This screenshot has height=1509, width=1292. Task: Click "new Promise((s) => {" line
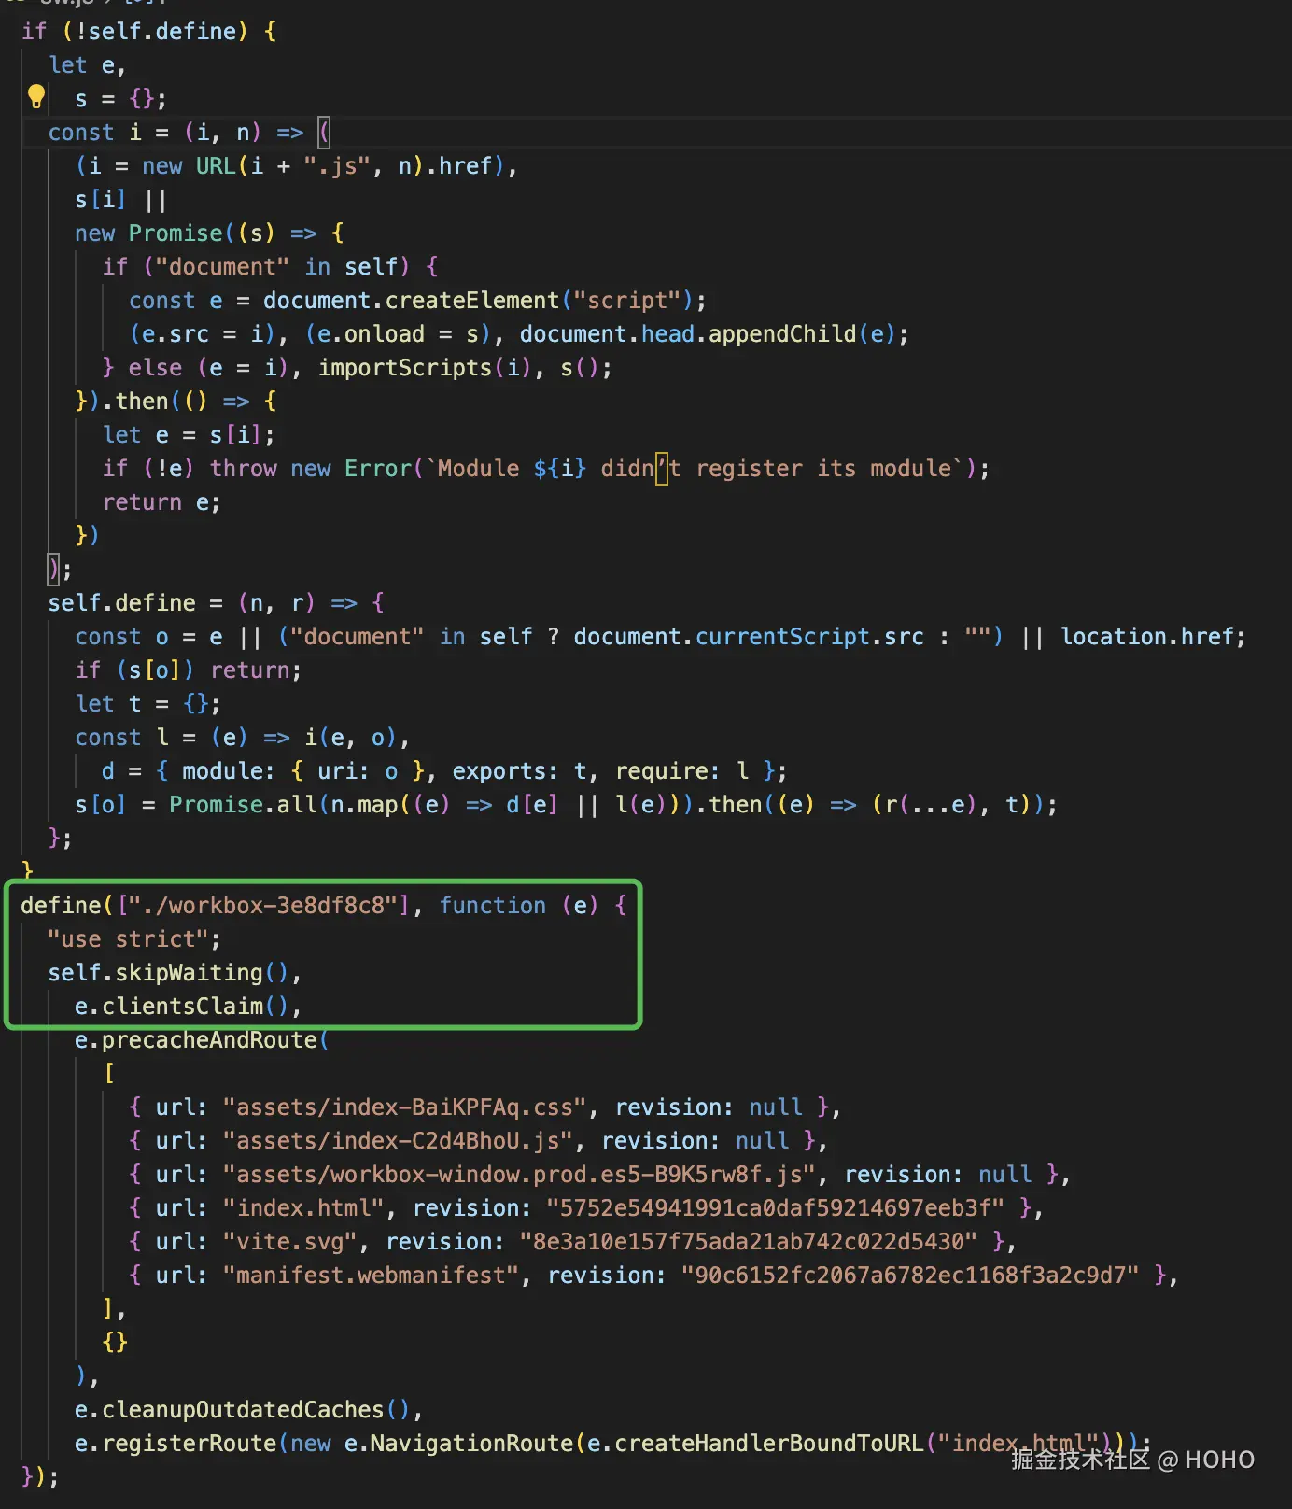[x=210, y=233]
